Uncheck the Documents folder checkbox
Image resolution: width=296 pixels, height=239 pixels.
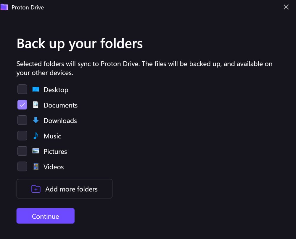[x=22, y=105]
